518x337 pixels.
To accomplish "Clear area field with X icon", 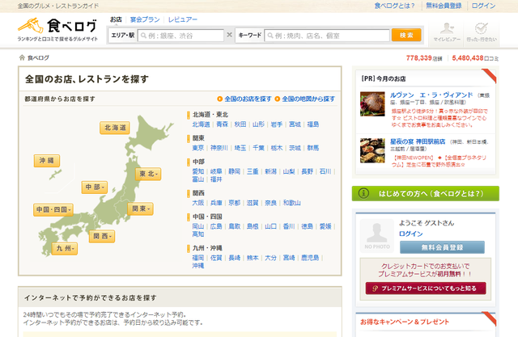I will 229,35.
